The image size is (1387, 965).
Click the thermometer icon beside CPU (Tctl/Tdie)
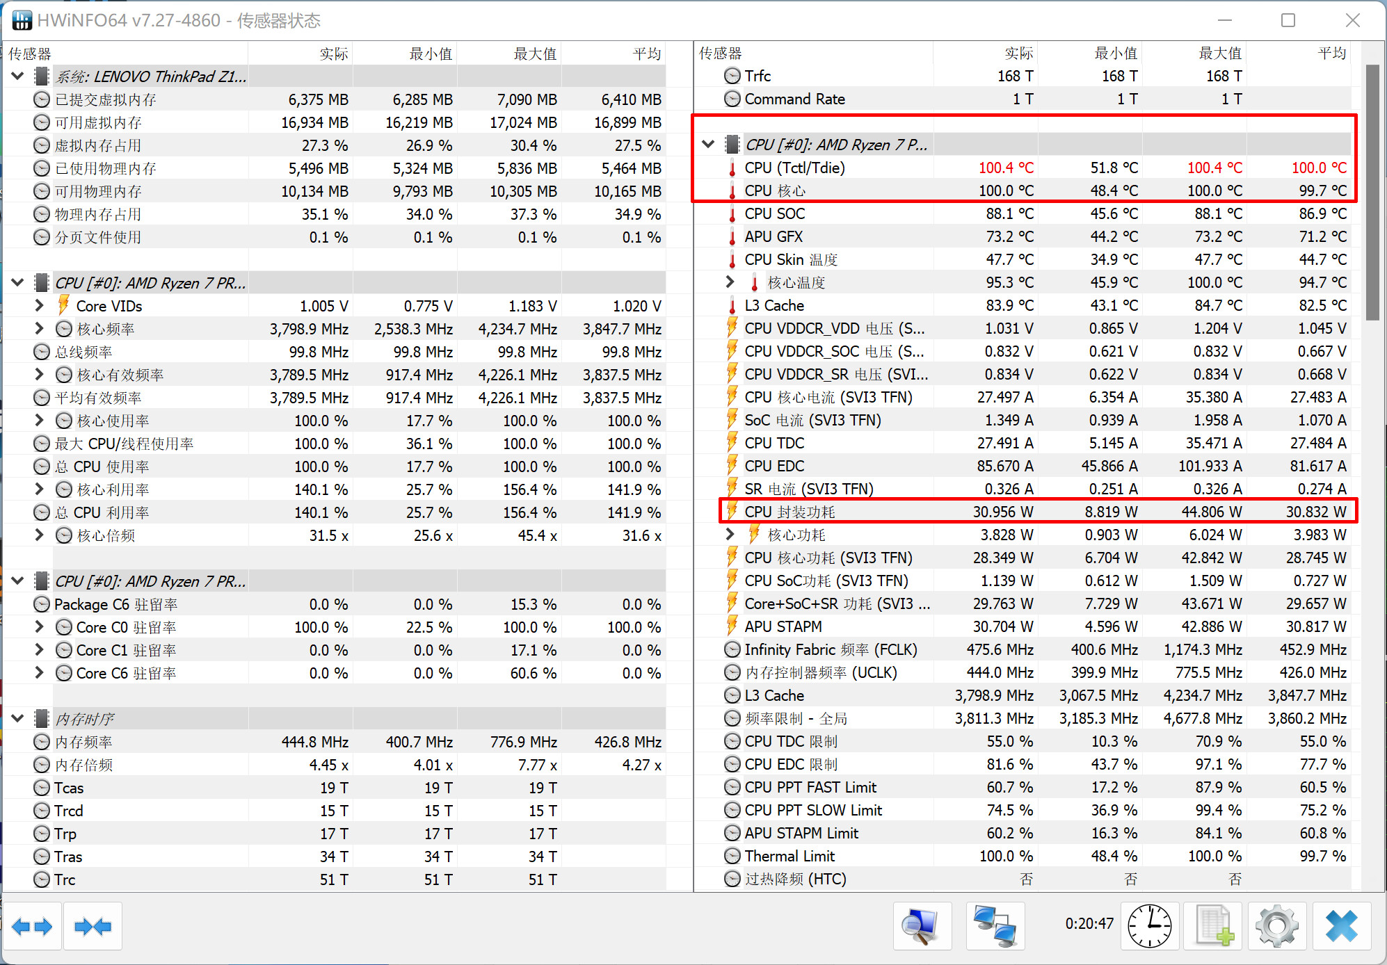tap(732, 168)
